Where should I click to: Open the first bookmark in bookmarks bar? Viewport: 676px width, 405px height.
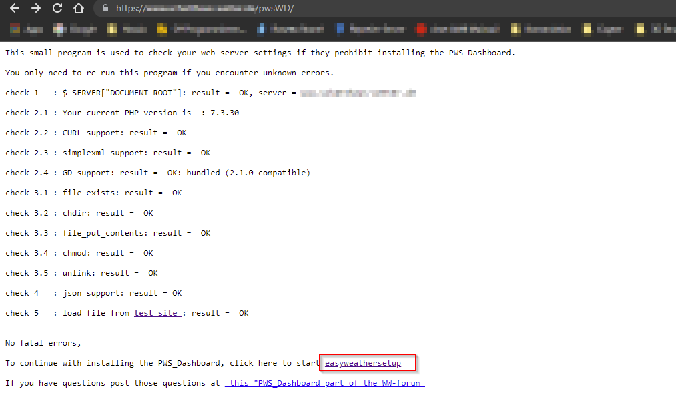pos(27,29)
